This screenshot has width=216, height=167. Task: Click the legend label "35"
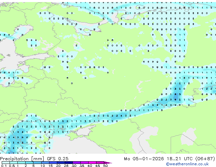click(82, 166)
